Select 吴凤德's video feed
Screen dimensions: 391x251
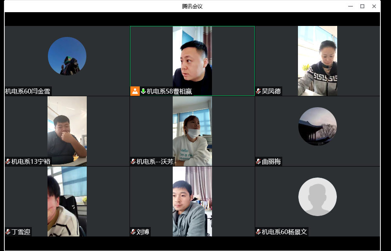tap(317, 59)
